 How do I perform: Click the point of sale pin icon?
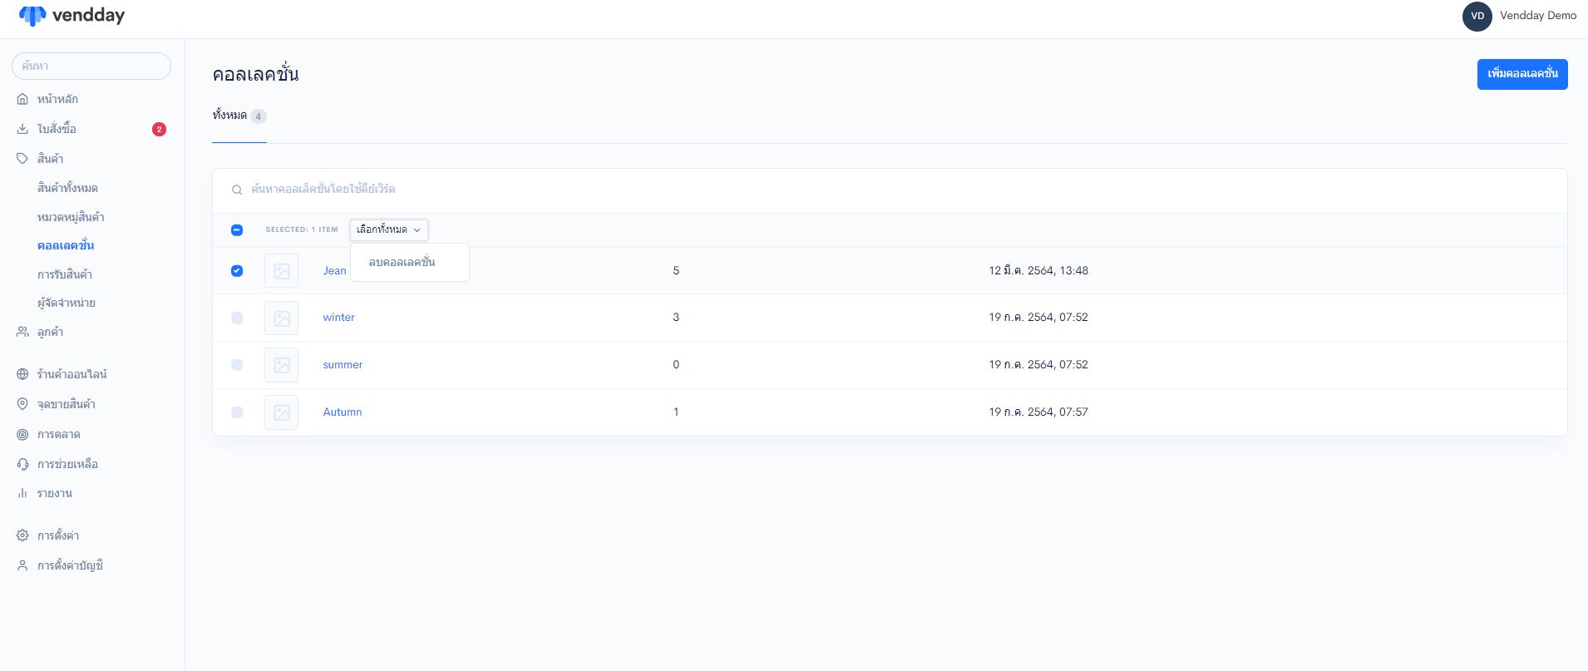[22, 404]
